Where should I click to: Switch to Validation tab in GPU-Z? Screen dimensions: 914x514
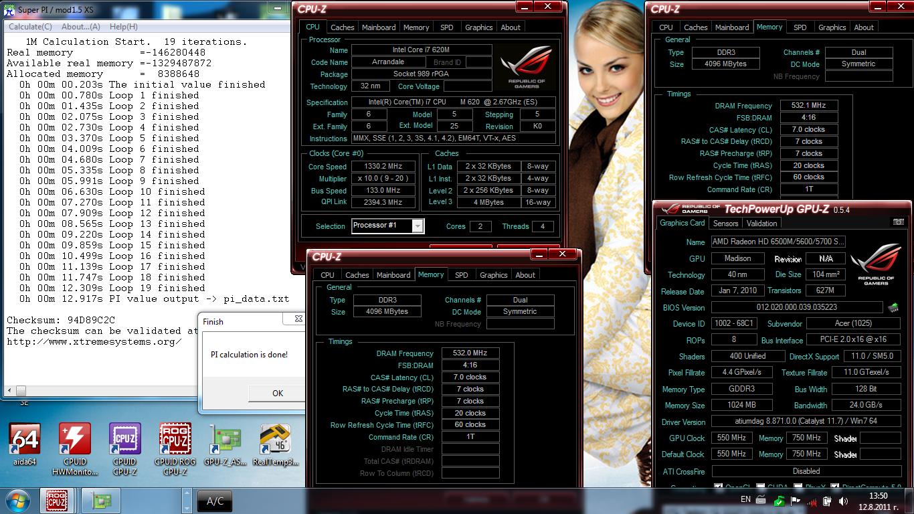tap(762, 224)
